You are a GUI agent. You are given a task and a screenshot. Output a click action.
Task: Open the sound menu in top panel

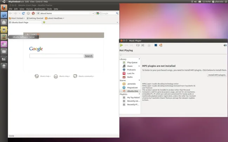[195, 2]
